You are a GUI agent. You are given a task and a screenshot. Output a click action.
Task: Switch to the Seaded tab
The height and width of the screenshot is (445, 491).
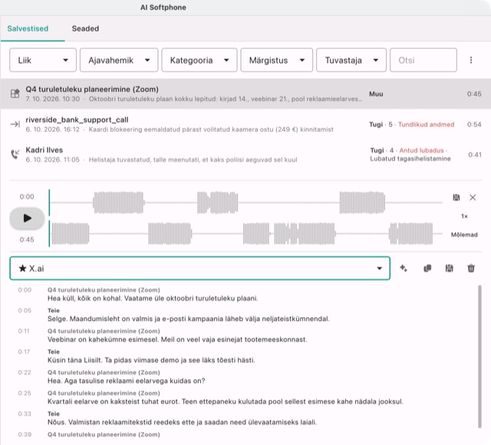click(85, 28)
